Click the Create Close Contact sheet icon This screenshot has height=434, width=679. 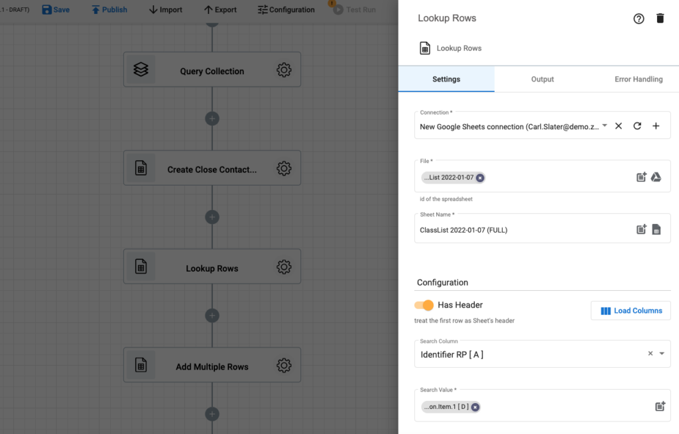pos(141,168)
